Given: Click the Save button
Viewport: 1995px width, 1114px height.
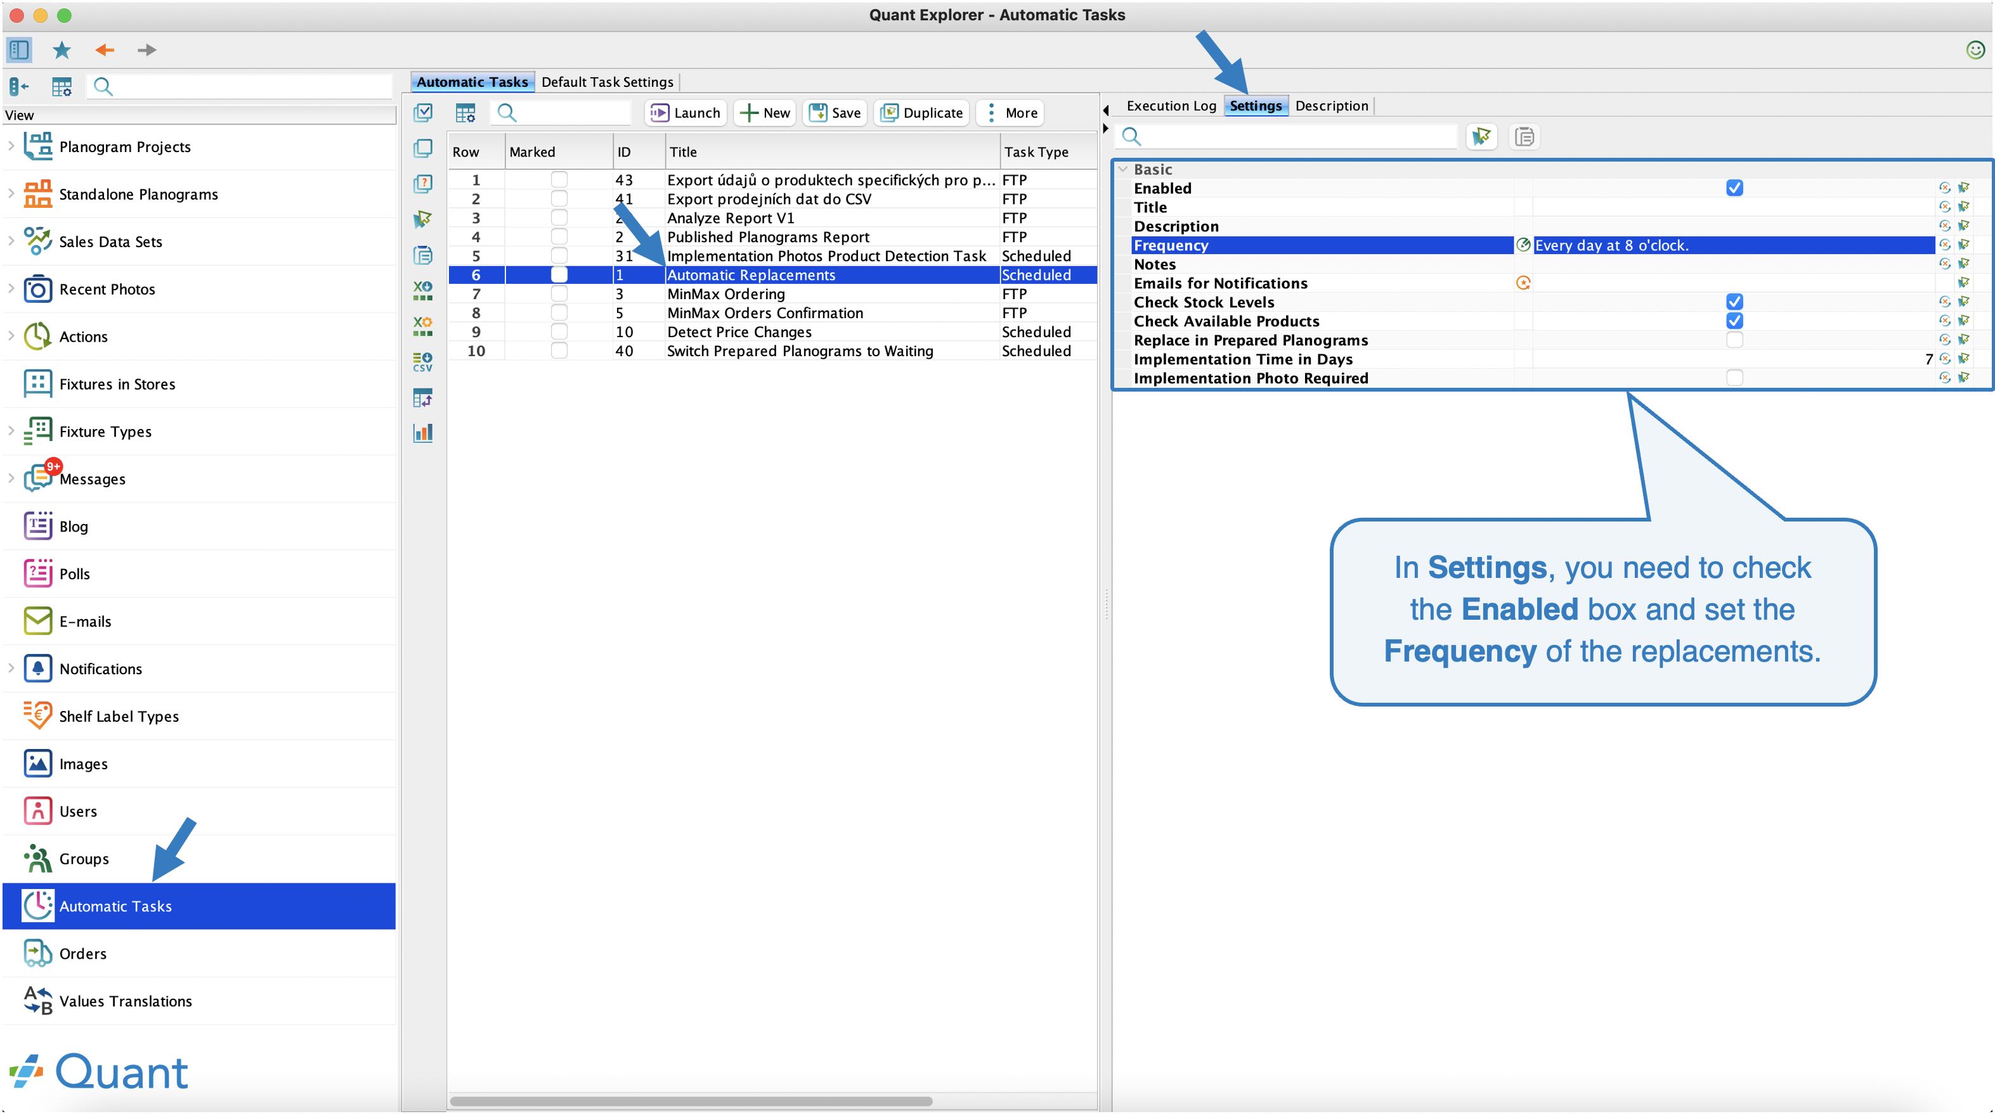Looking at the screenshot, I should coord(835,113).
